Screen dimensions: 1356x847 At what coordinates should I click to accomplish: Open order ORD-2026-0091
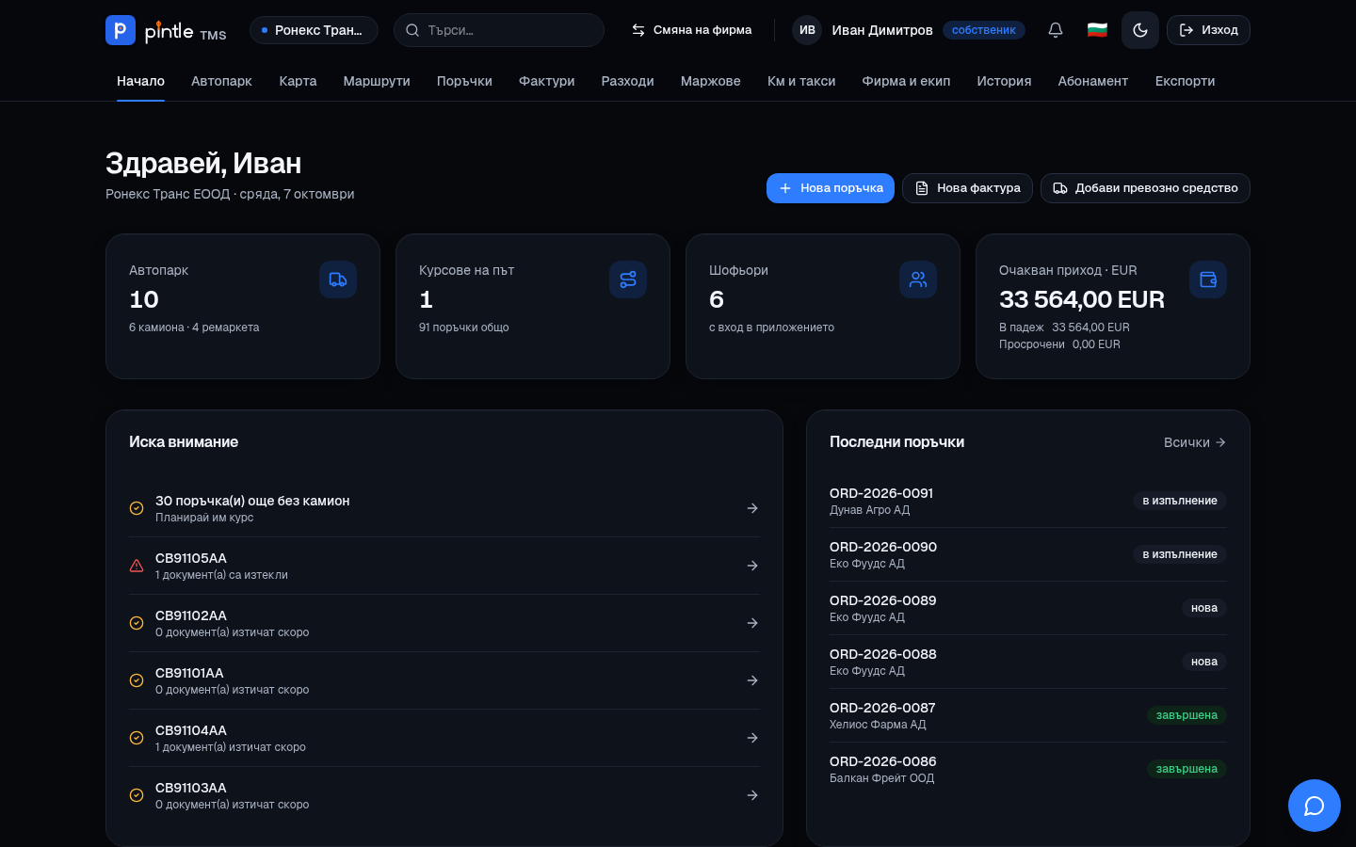click(x=1028, y=501)
